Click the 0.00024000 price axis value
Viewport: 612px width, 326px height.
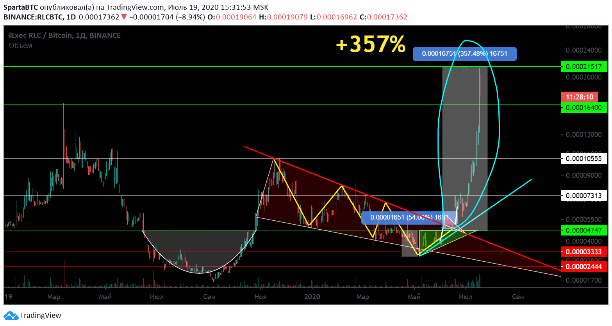pyautogui.click(x=584, y=50)
